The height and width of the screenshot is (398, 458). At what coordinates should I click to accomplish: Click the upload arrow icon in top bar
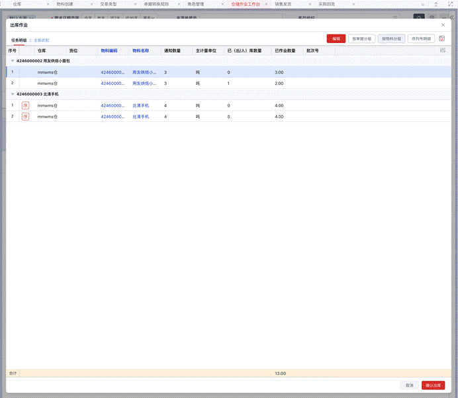coord(435,4)
